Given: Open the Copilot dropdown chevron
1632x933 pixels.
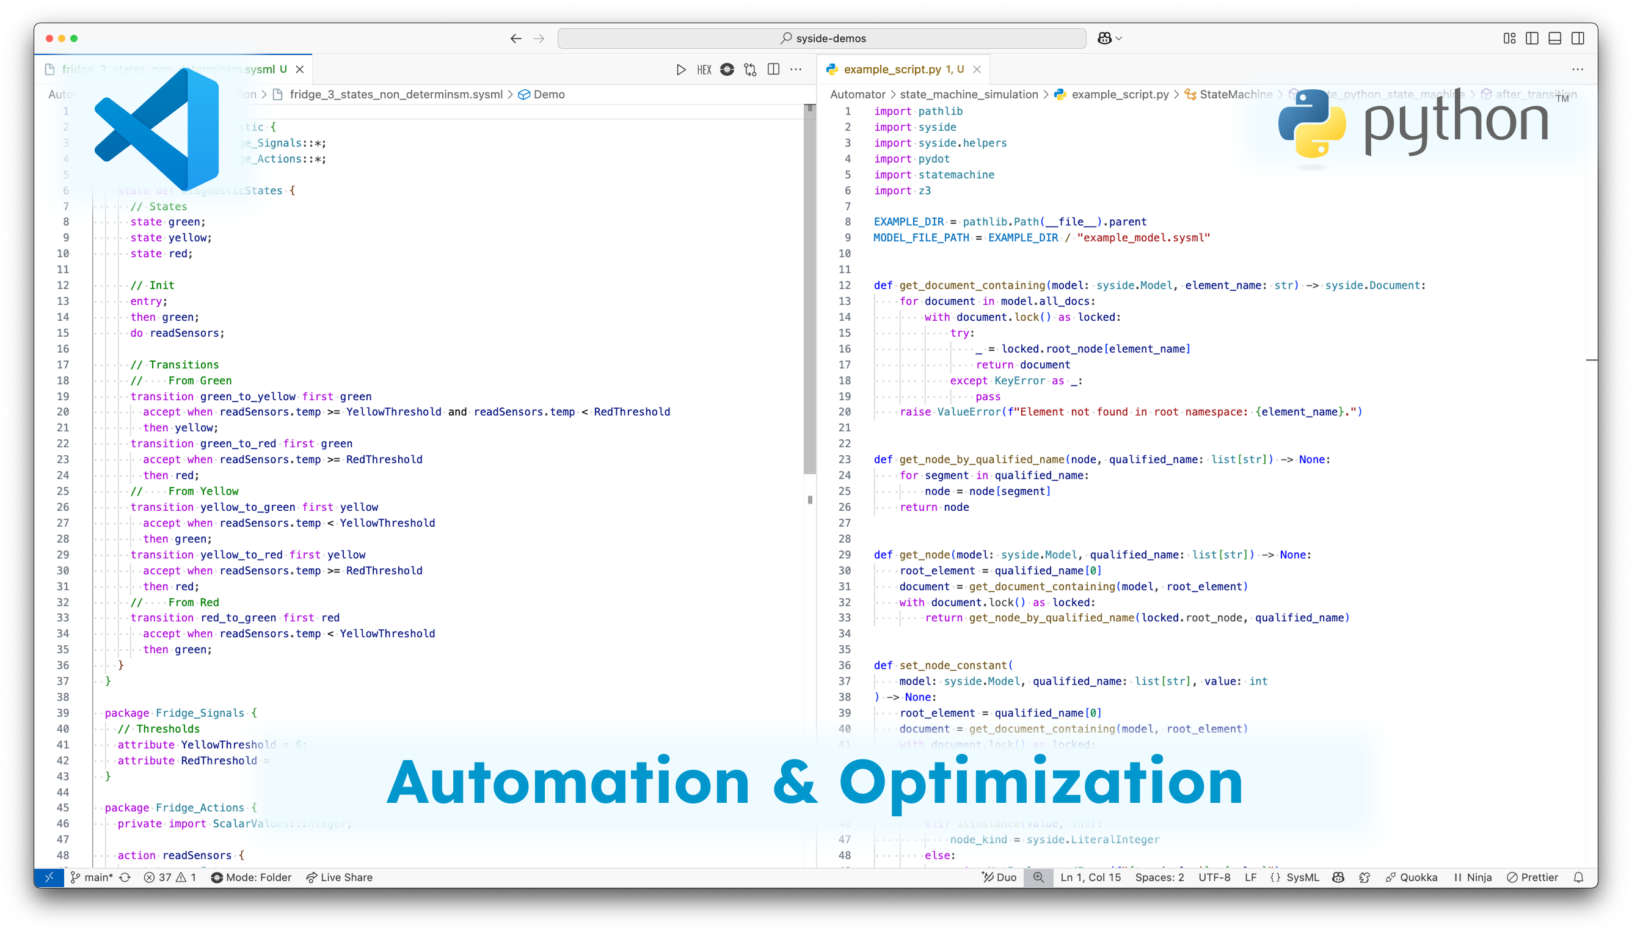Looking at the screenshot, I should tap(1119, 38).
